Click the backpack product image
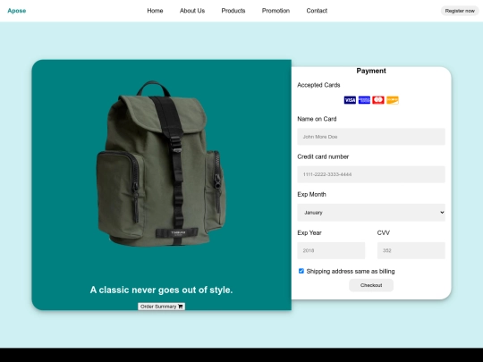Viewport: 483px width, 362px height. [x=161, y=164]
